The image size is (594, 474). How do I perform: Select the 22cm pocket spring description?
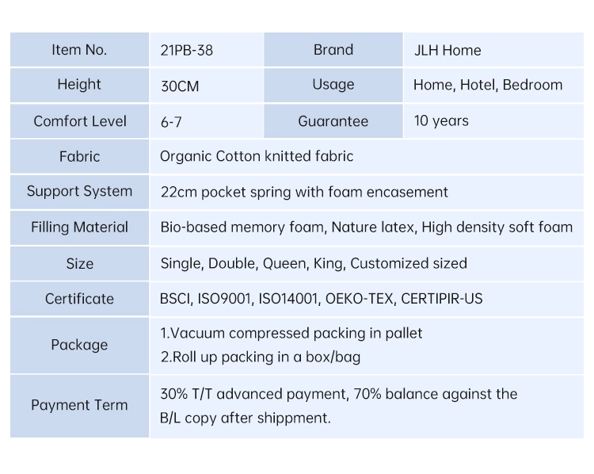click(304, 192)
